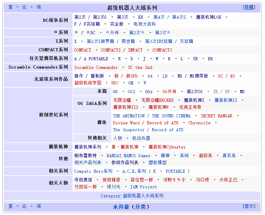
Task: Click the EX game link
Action: (140, 17)
